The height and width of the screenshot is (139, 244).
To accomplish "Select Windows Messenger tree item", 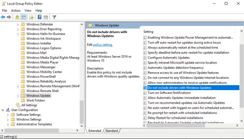I will [x=41, y=67].
